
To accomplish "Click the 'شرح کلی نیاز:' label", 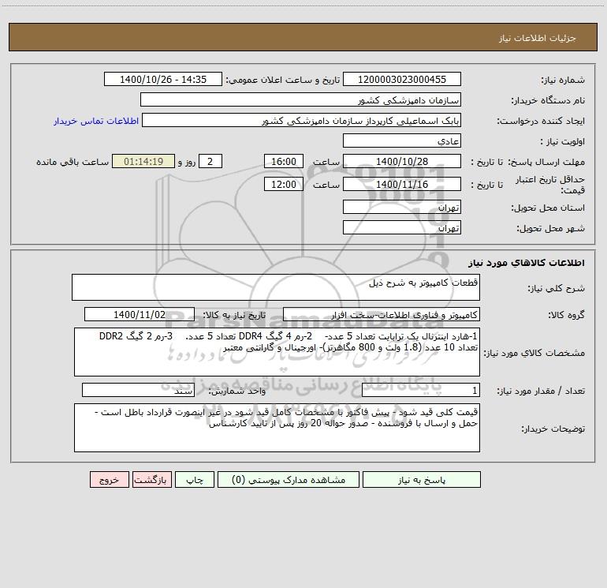I will click(557, 288).
